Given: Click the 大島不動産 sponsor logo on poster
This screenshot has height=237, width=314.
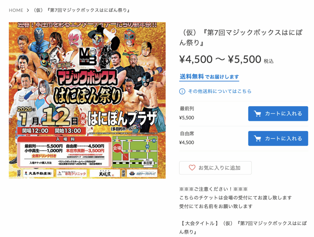Looking at the screenshot, I should tap(38, 173).
